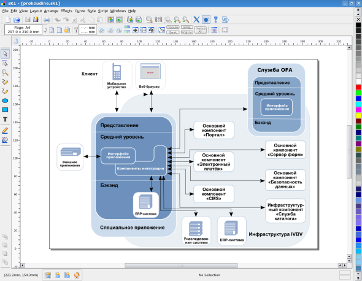
Task: Open the Windows menu
Action: pyautogui.click(x=118, y=11)
